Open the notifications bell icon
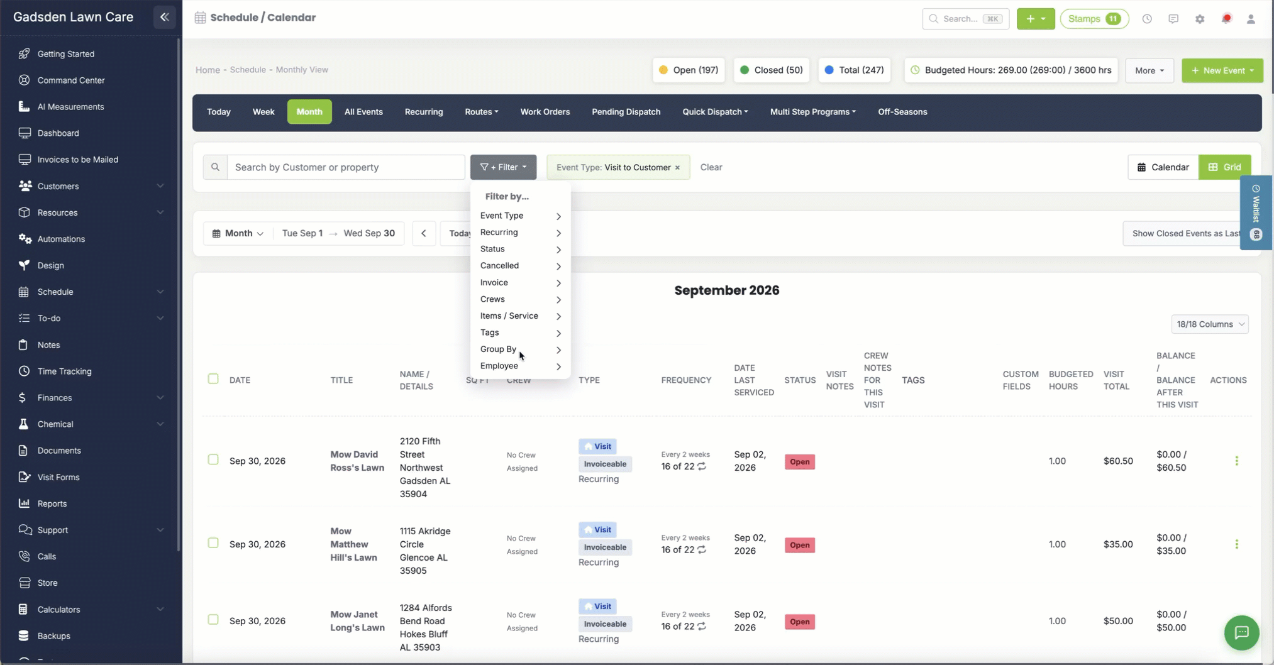 [x=1226, y=19]
